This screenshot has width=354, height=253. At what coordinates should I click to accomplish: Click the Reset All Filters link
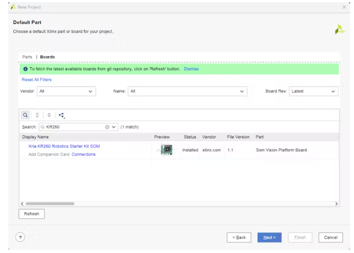coord(37,80)
